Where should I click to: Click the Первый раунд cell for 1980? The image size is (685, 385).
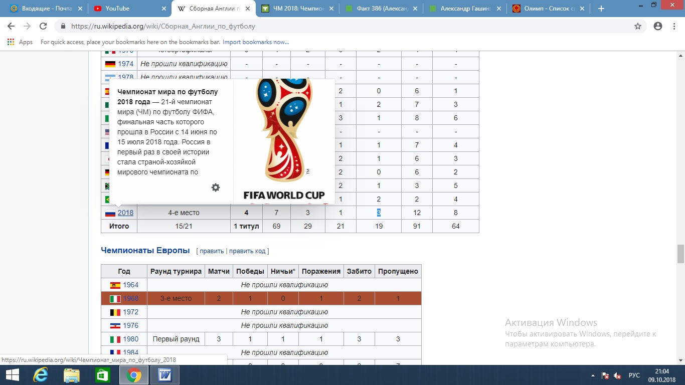(x=176, y=339)
